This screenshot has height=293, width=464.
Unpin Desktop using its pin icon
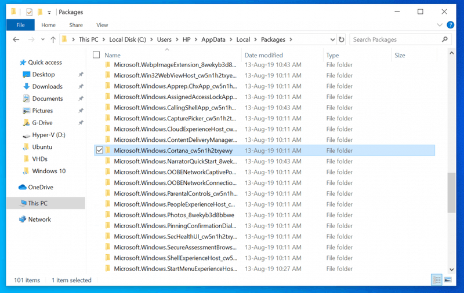[81, 75]
